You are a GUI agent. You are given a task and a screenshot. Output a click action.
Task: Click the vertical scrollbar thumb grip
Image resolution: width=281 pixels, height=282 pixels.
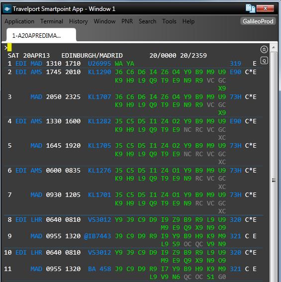pyautogui.click(x=274, y=180)
